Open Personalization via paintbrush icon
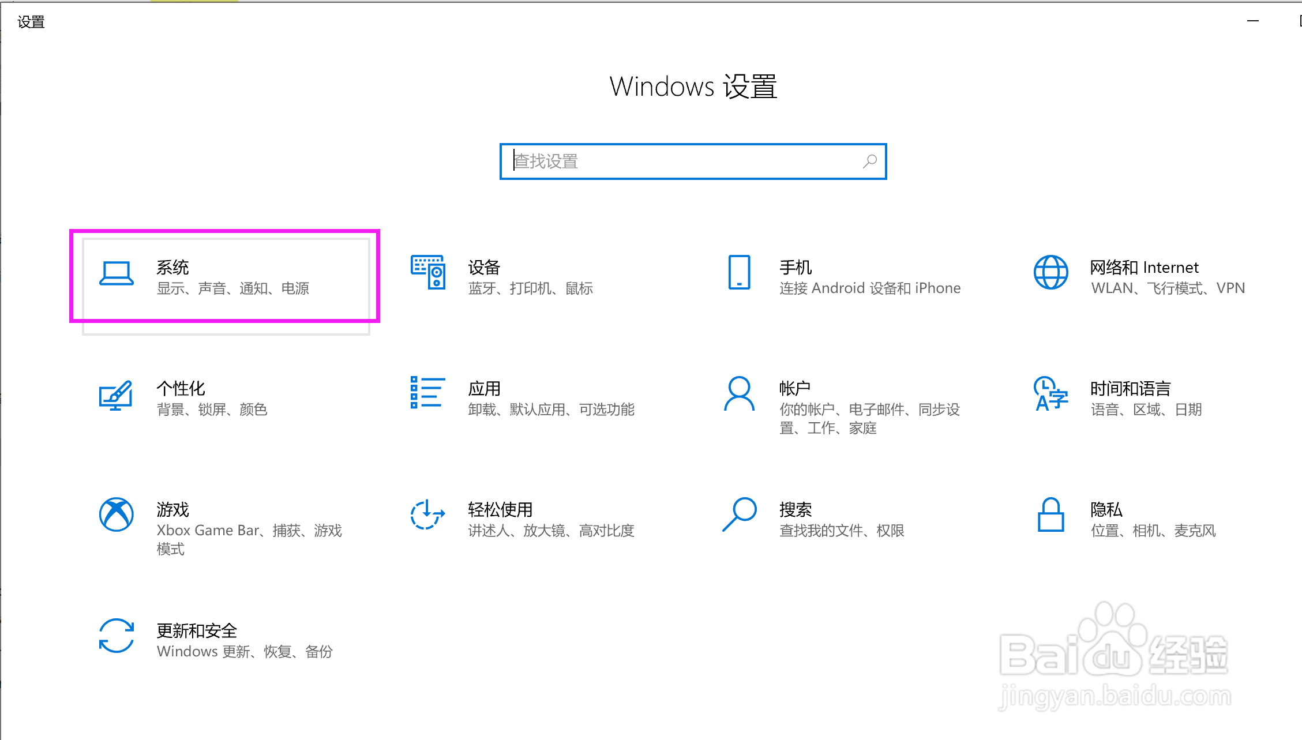This screenshot has width=1302, height=740. [116, 395]
